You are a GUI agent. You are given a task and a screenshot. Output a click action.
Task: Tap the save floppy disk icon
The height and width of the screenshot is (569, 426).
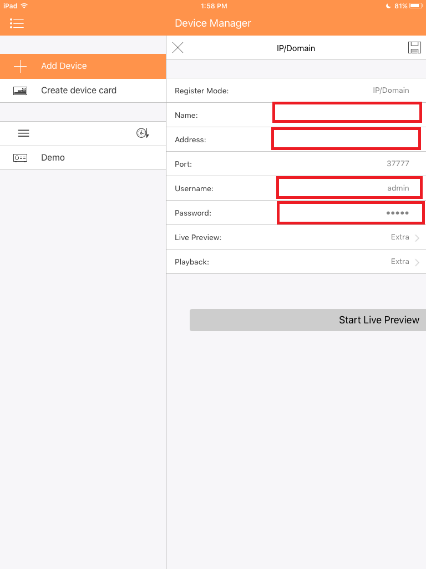point(414,48)
